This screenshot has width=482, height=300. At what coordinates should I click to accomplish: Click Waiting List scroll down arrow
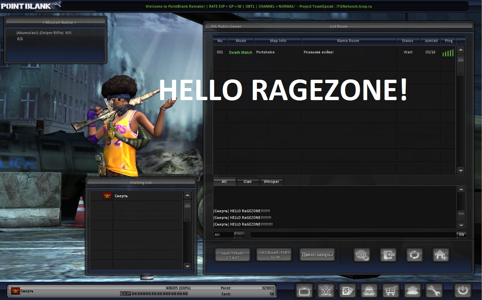tap(187, 266)
